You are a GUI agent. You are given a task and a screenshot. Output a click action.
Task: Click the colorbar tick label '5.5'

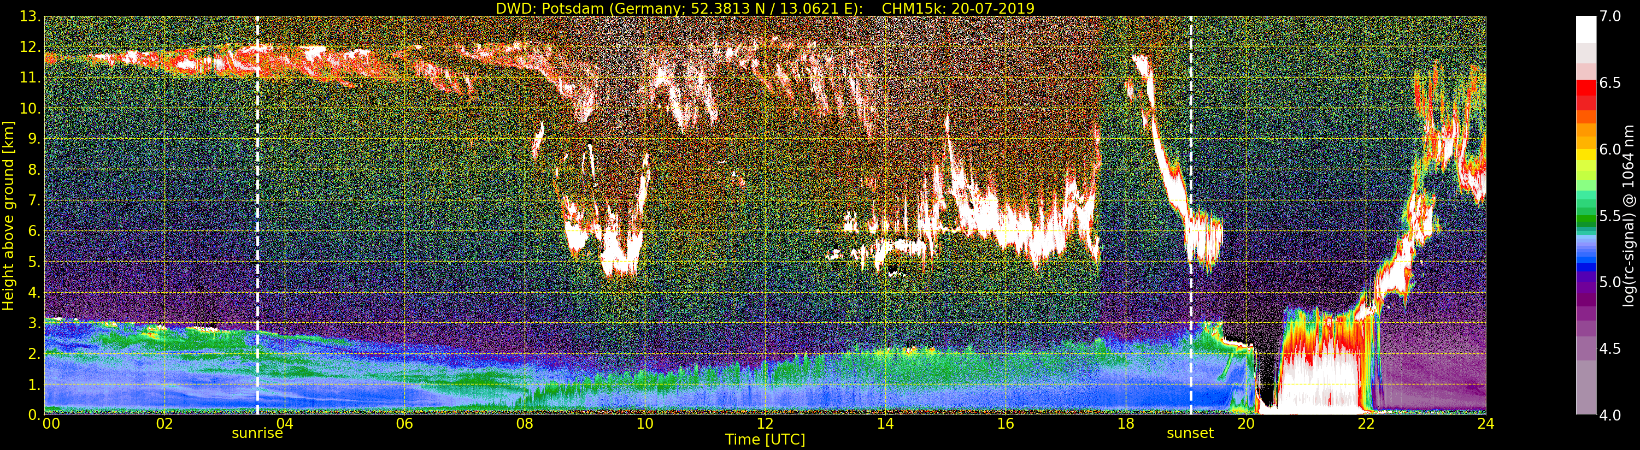pos(1610,216)
